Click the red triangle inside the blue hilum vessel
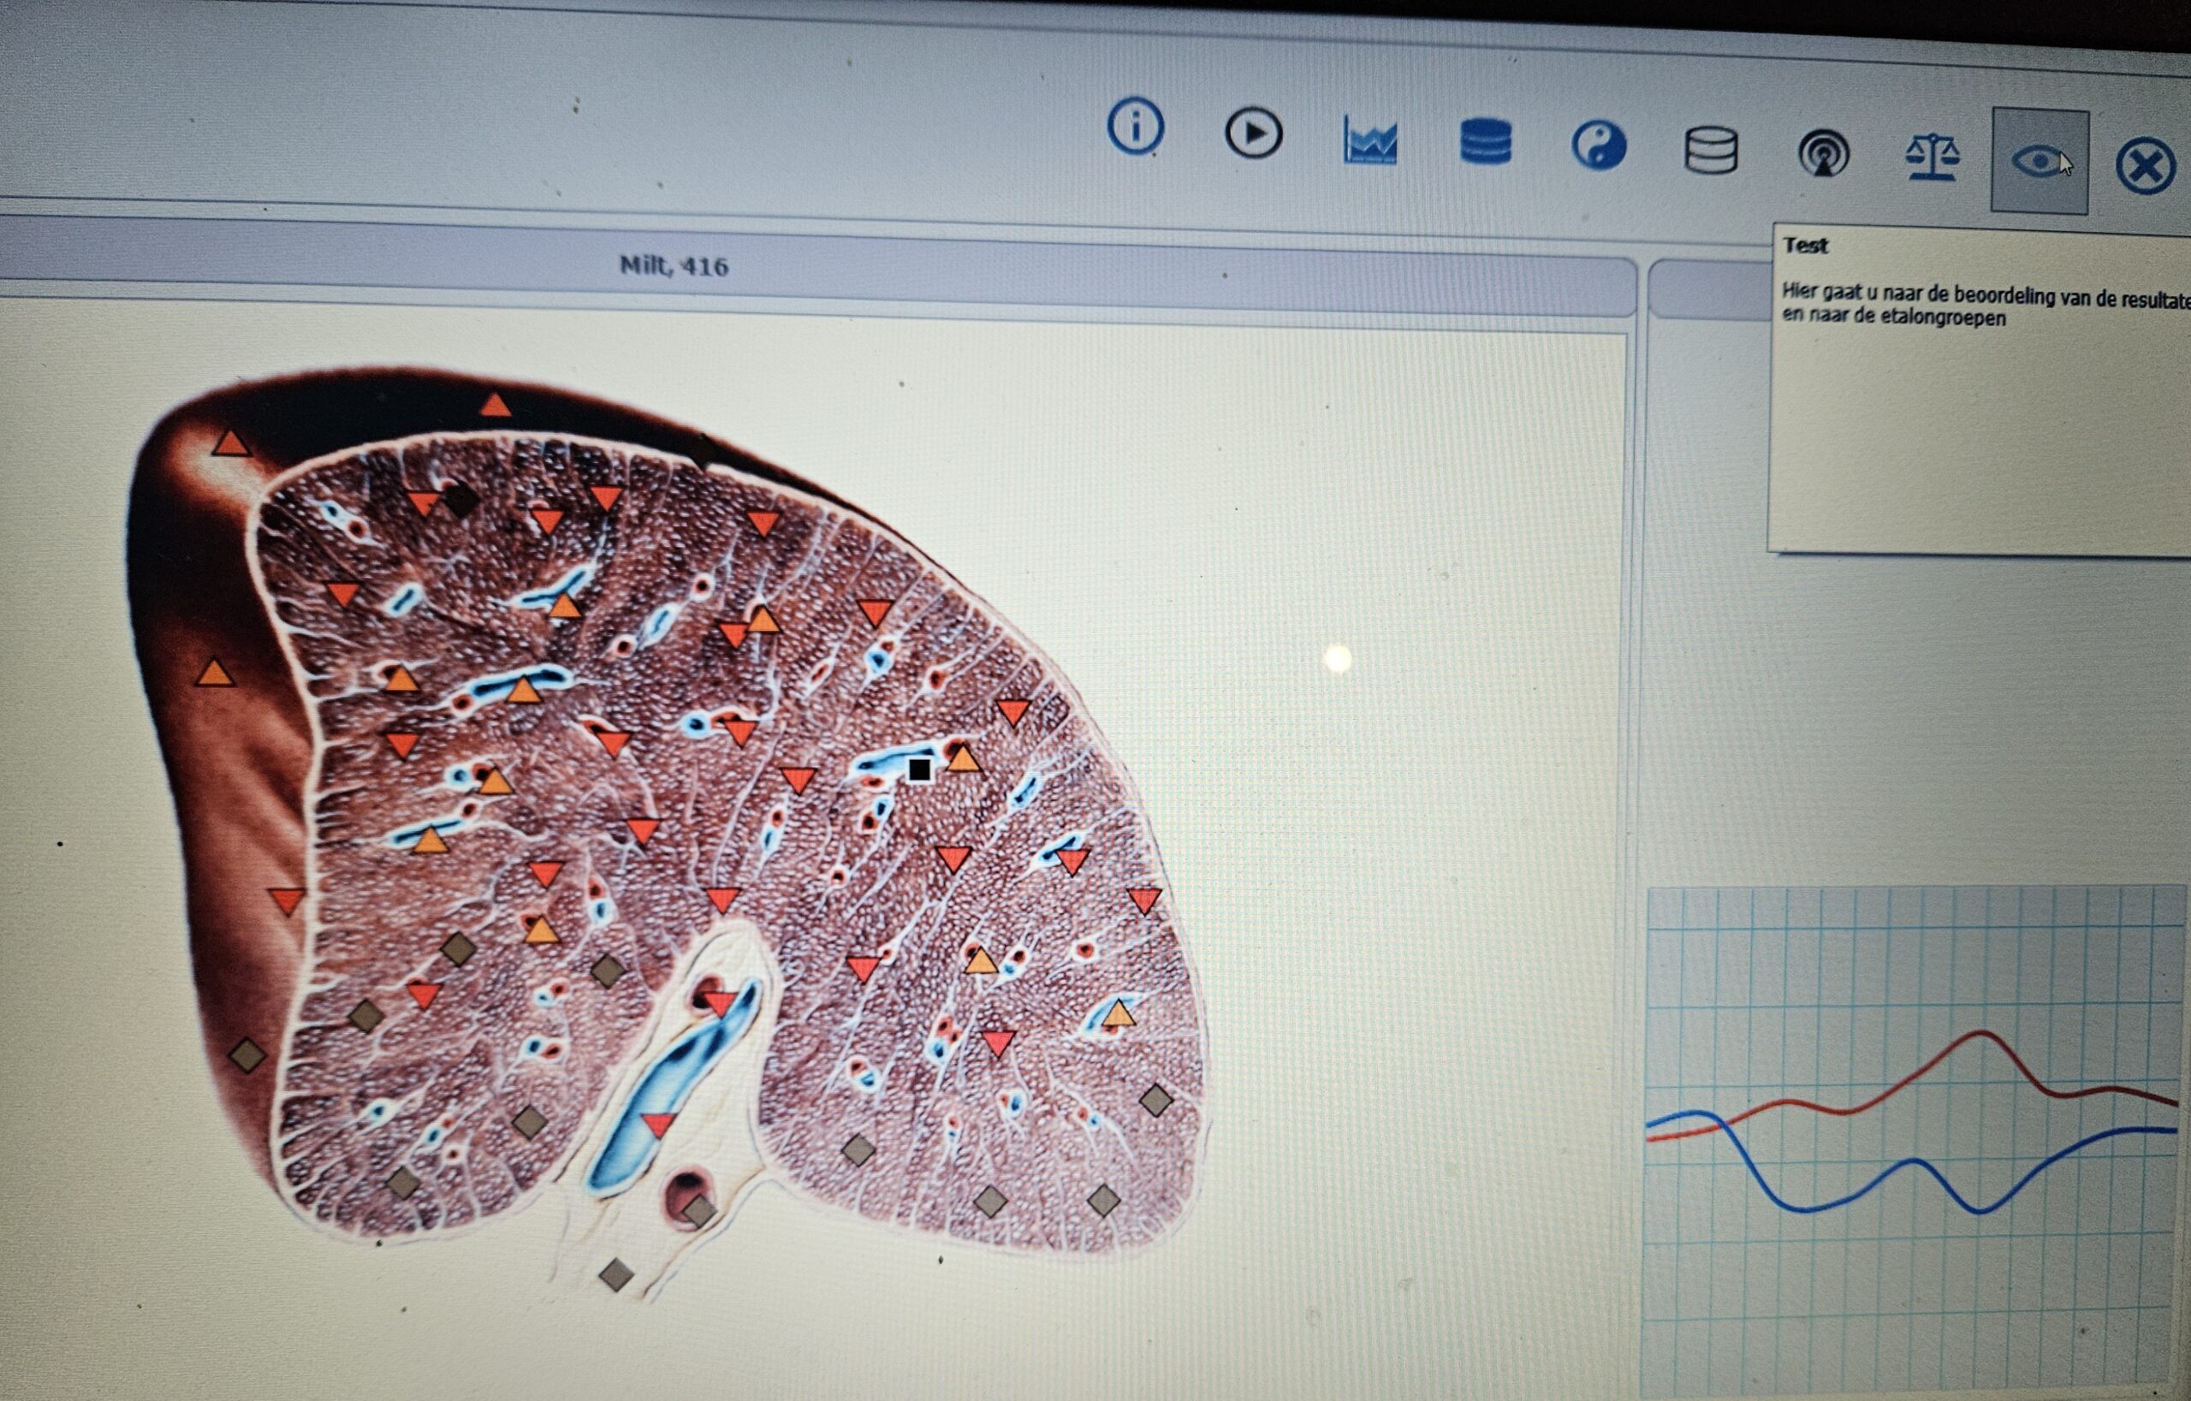The height and width of the screenshot is (1401, 2191). [659, 1125]
